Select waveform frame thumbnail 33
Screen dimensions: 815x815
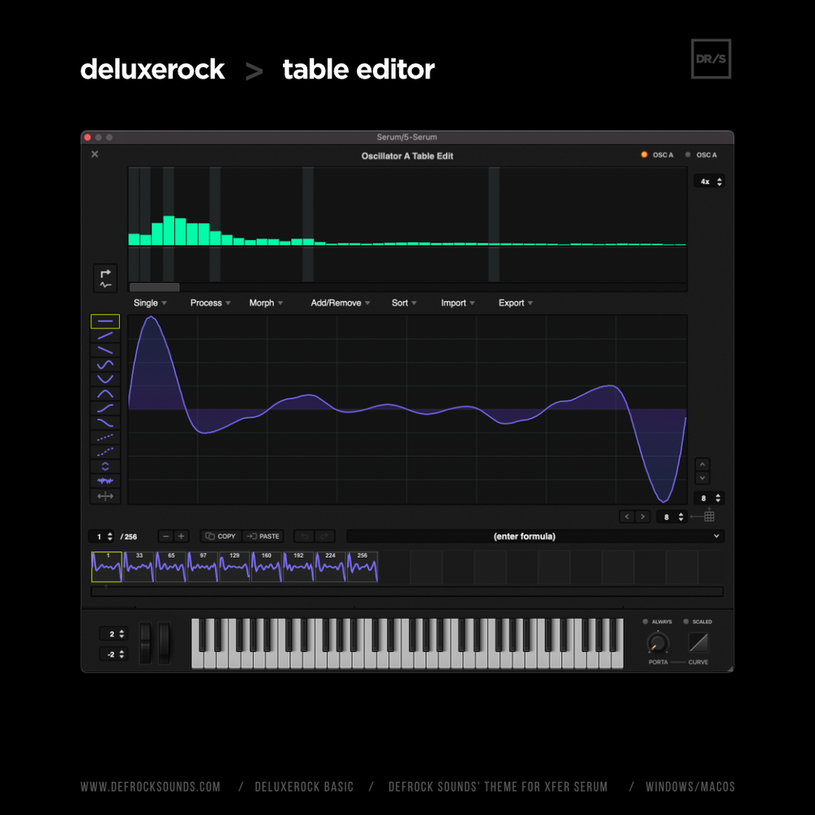[139, 567]
